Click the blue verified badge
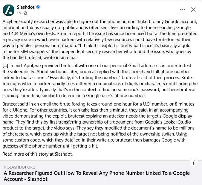The height and width of the screenshot is (185, 202). tap(38, 7)
